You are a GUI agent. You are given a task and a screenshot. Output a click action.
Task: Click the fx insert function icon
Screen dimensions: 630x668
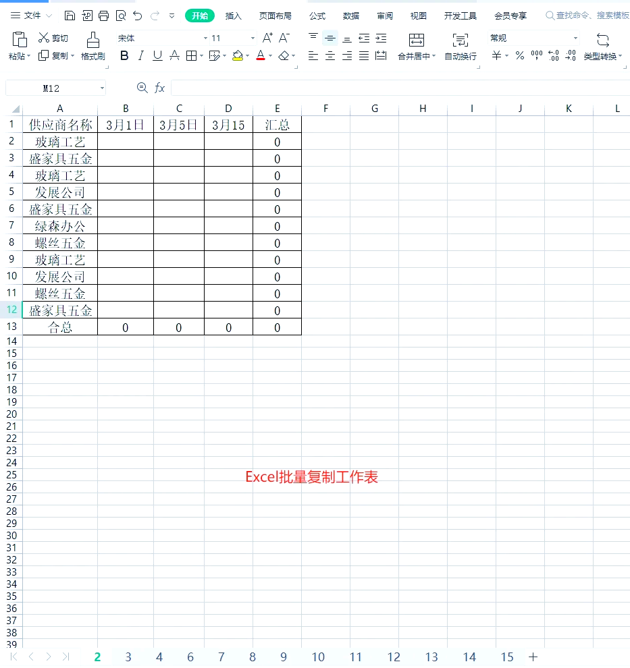160,88
